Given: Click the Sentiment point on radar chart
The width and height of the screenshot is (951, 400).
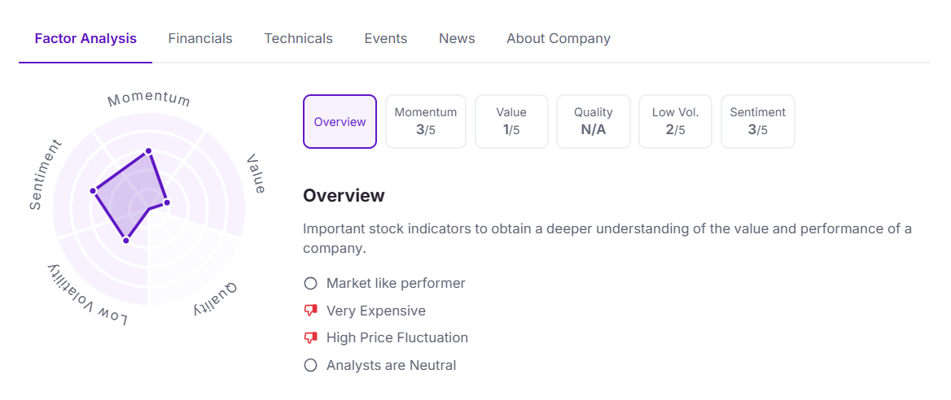Looking at the screenshot, I should 93,191.
